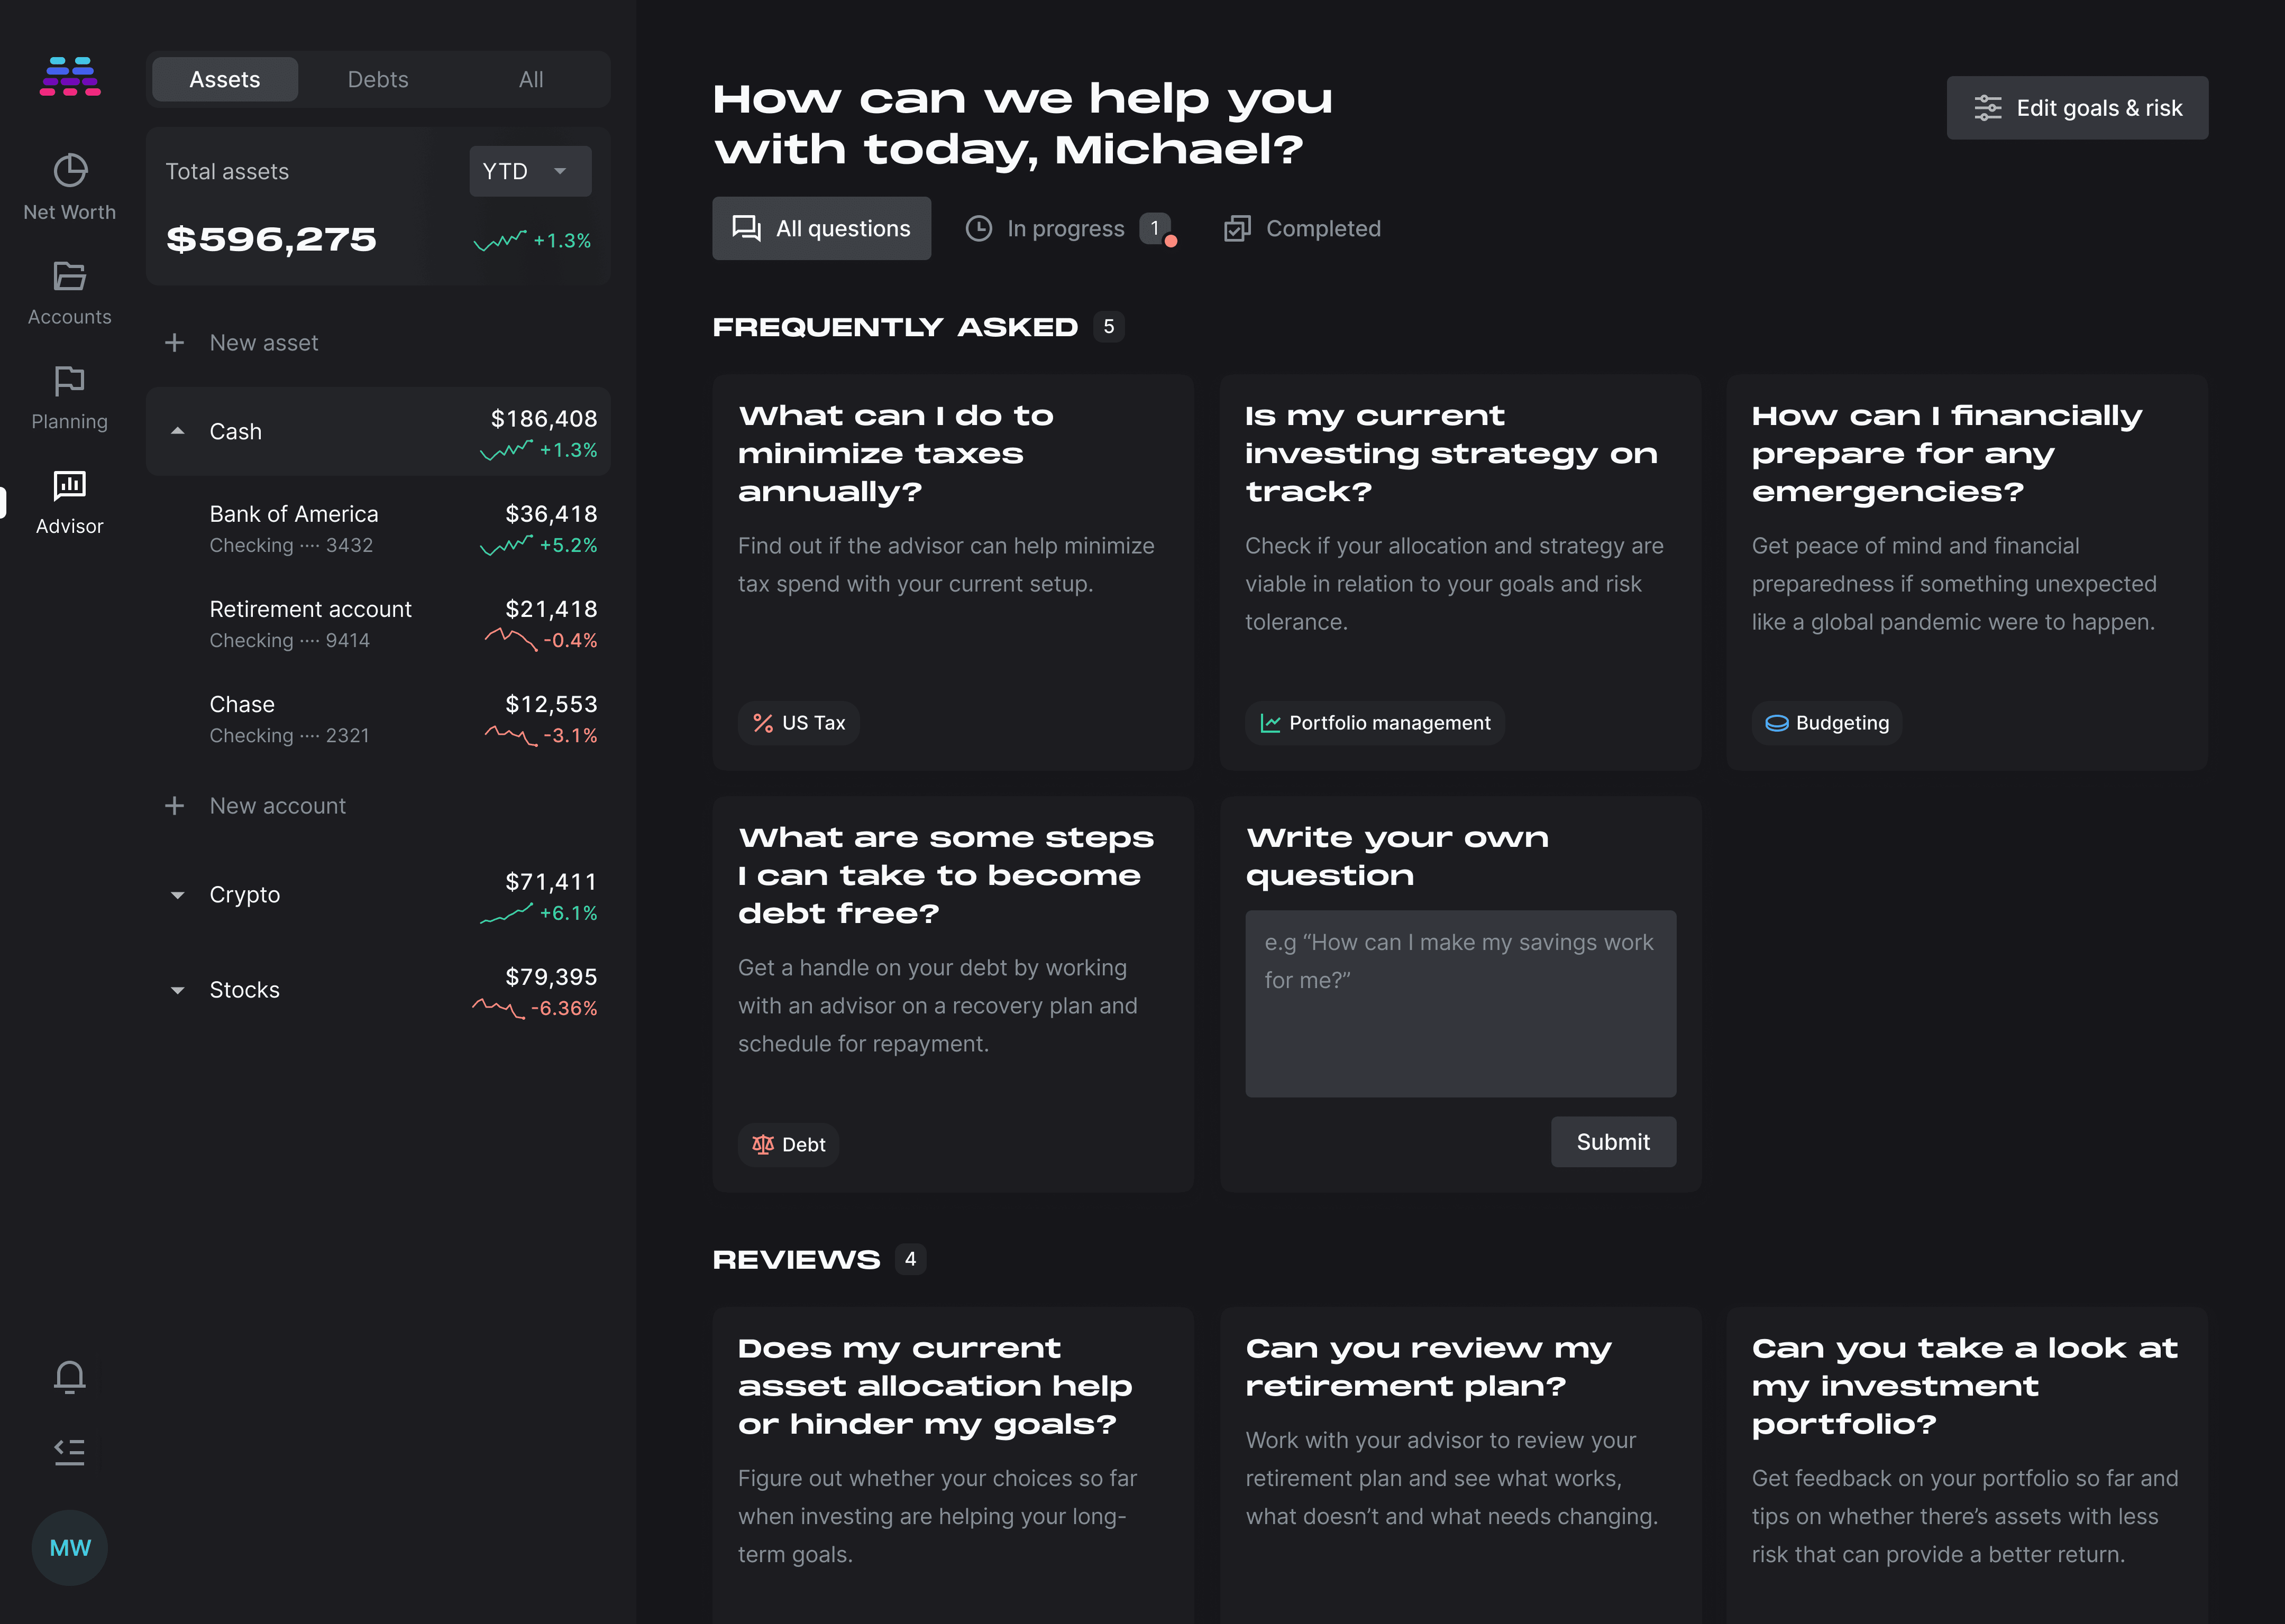
Task: Expand the Stocks asset group
Action: click(178, 990)
